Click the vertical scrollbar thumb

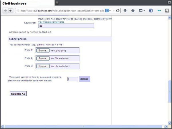click(169, 92)
